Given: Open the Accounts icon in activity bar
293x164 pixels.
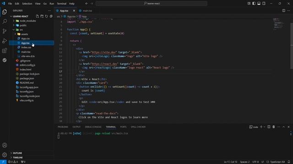Looking at the screenshot, I should coord(5,145).
